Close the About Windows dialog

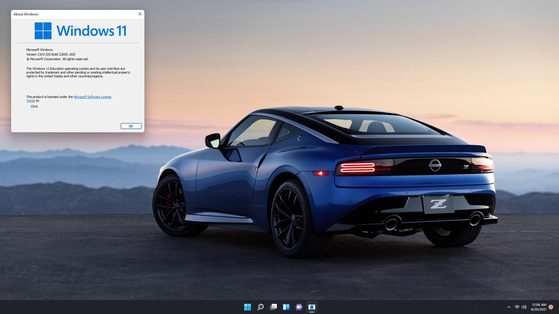click(140, 14)
